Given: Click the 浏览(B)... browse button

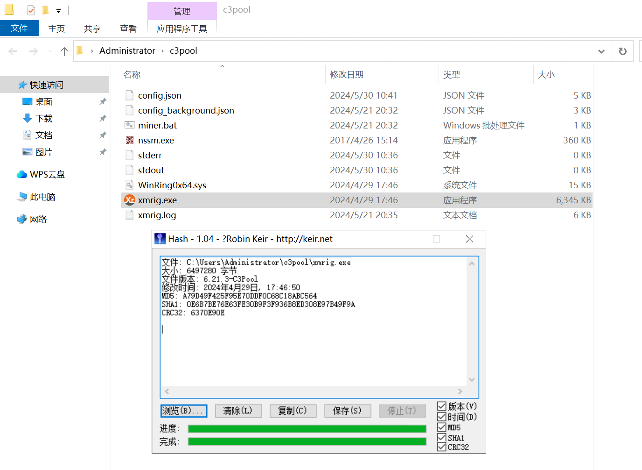Looking at the screenshot, I should (x=184, y=411).
